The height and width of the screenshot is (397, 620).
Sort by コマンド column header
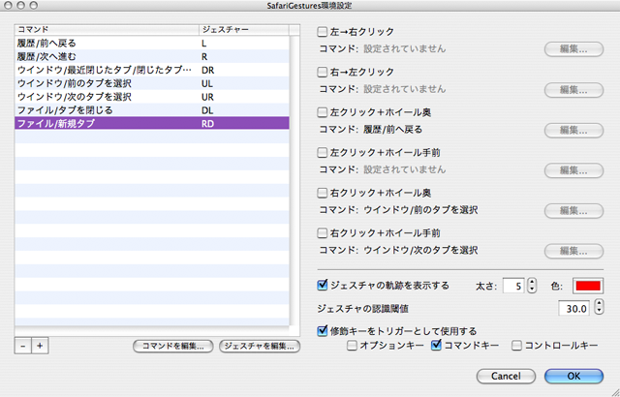pyautogui.click(x=107, y=30)
